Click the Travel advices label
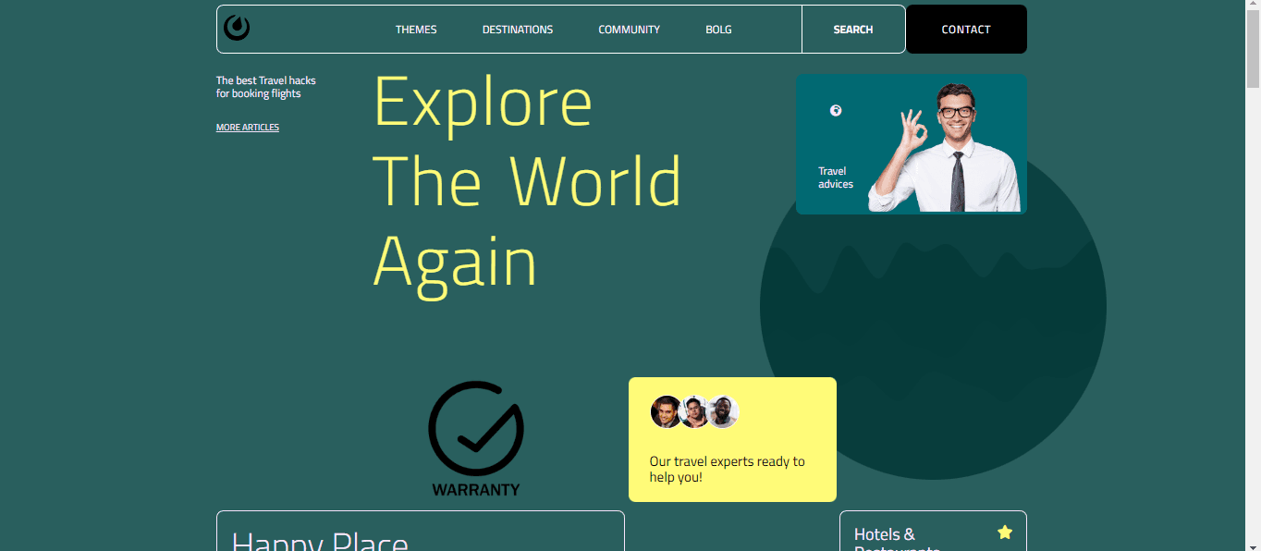Viewport: 1261px width, 551px height. [835, 178]
